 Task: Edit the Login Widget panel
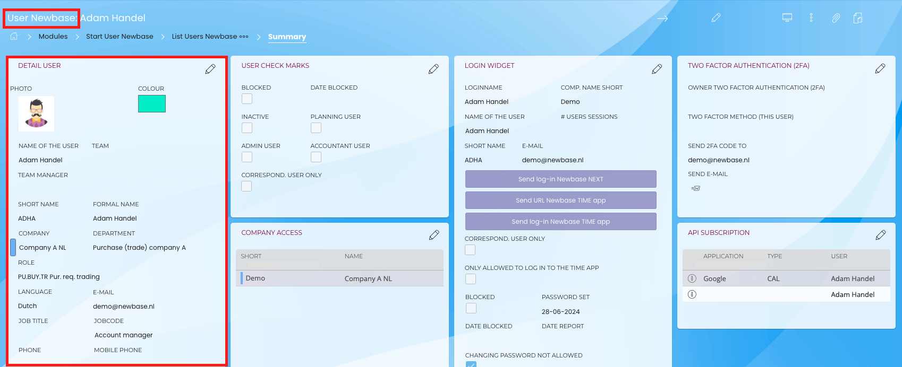click(657, 69)
